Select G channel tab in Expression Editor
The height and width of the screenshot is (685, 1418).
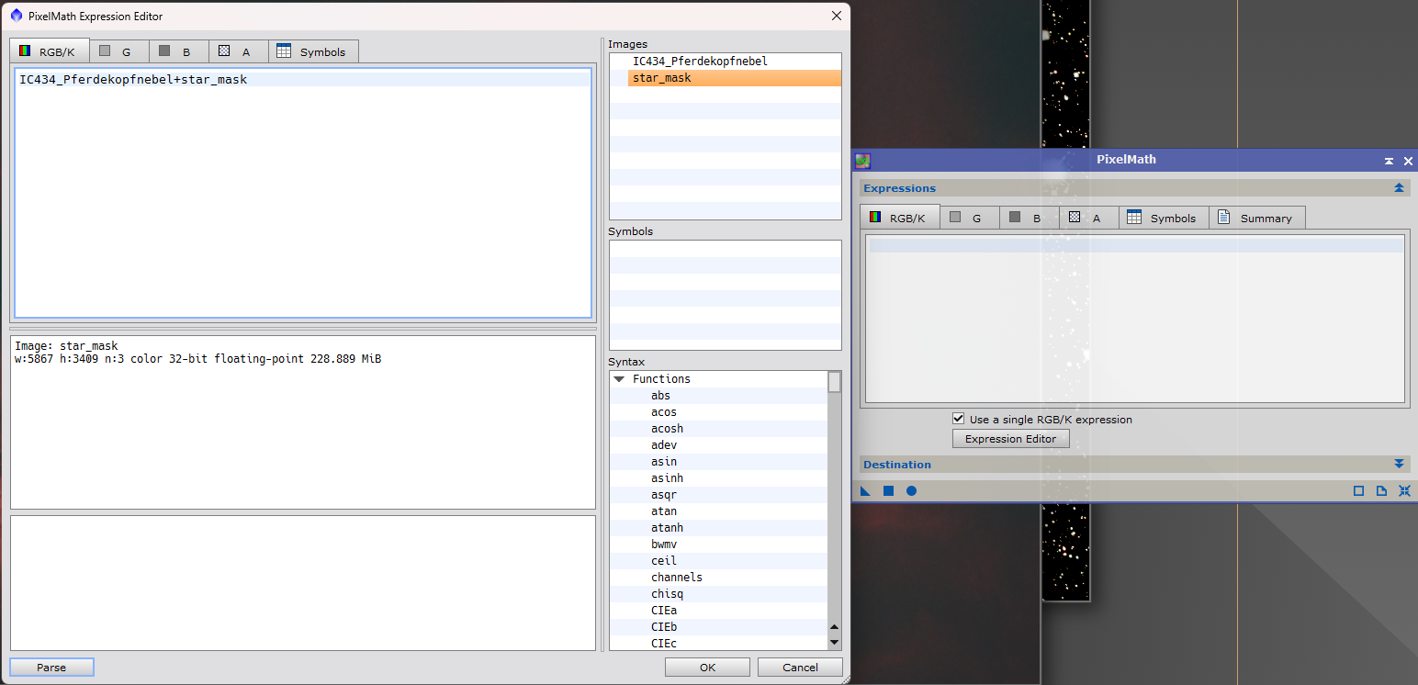[x=116, y=52]
